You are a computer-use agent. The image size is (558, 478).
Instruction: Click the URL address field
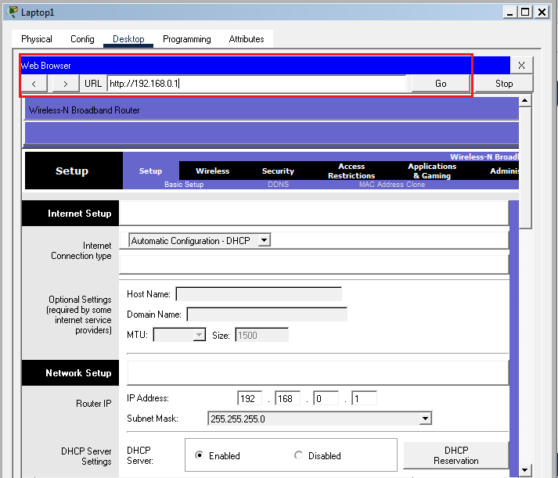coord(257,84)
